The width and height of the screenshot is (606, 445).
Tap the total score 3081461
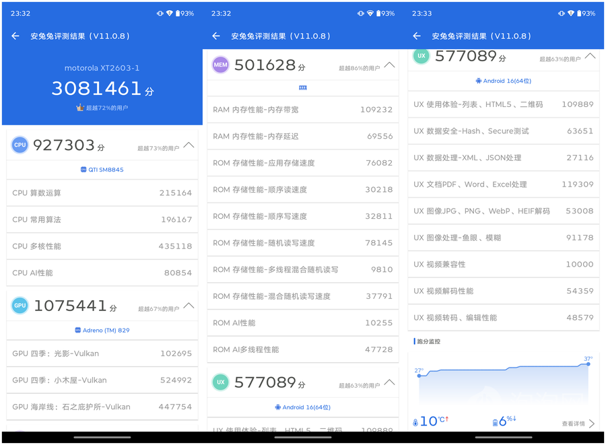point(97,88)
